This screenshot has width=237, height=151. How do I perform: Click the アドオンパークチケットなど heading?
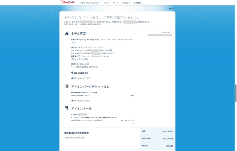pyautogui.click(x=90, y=87)
